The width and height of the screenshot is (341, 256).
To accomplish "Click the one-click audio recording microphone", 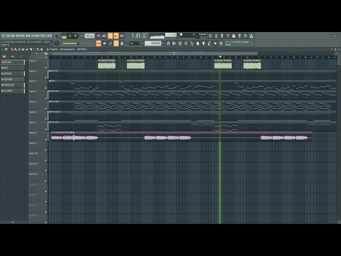I will tap(222, 36).
